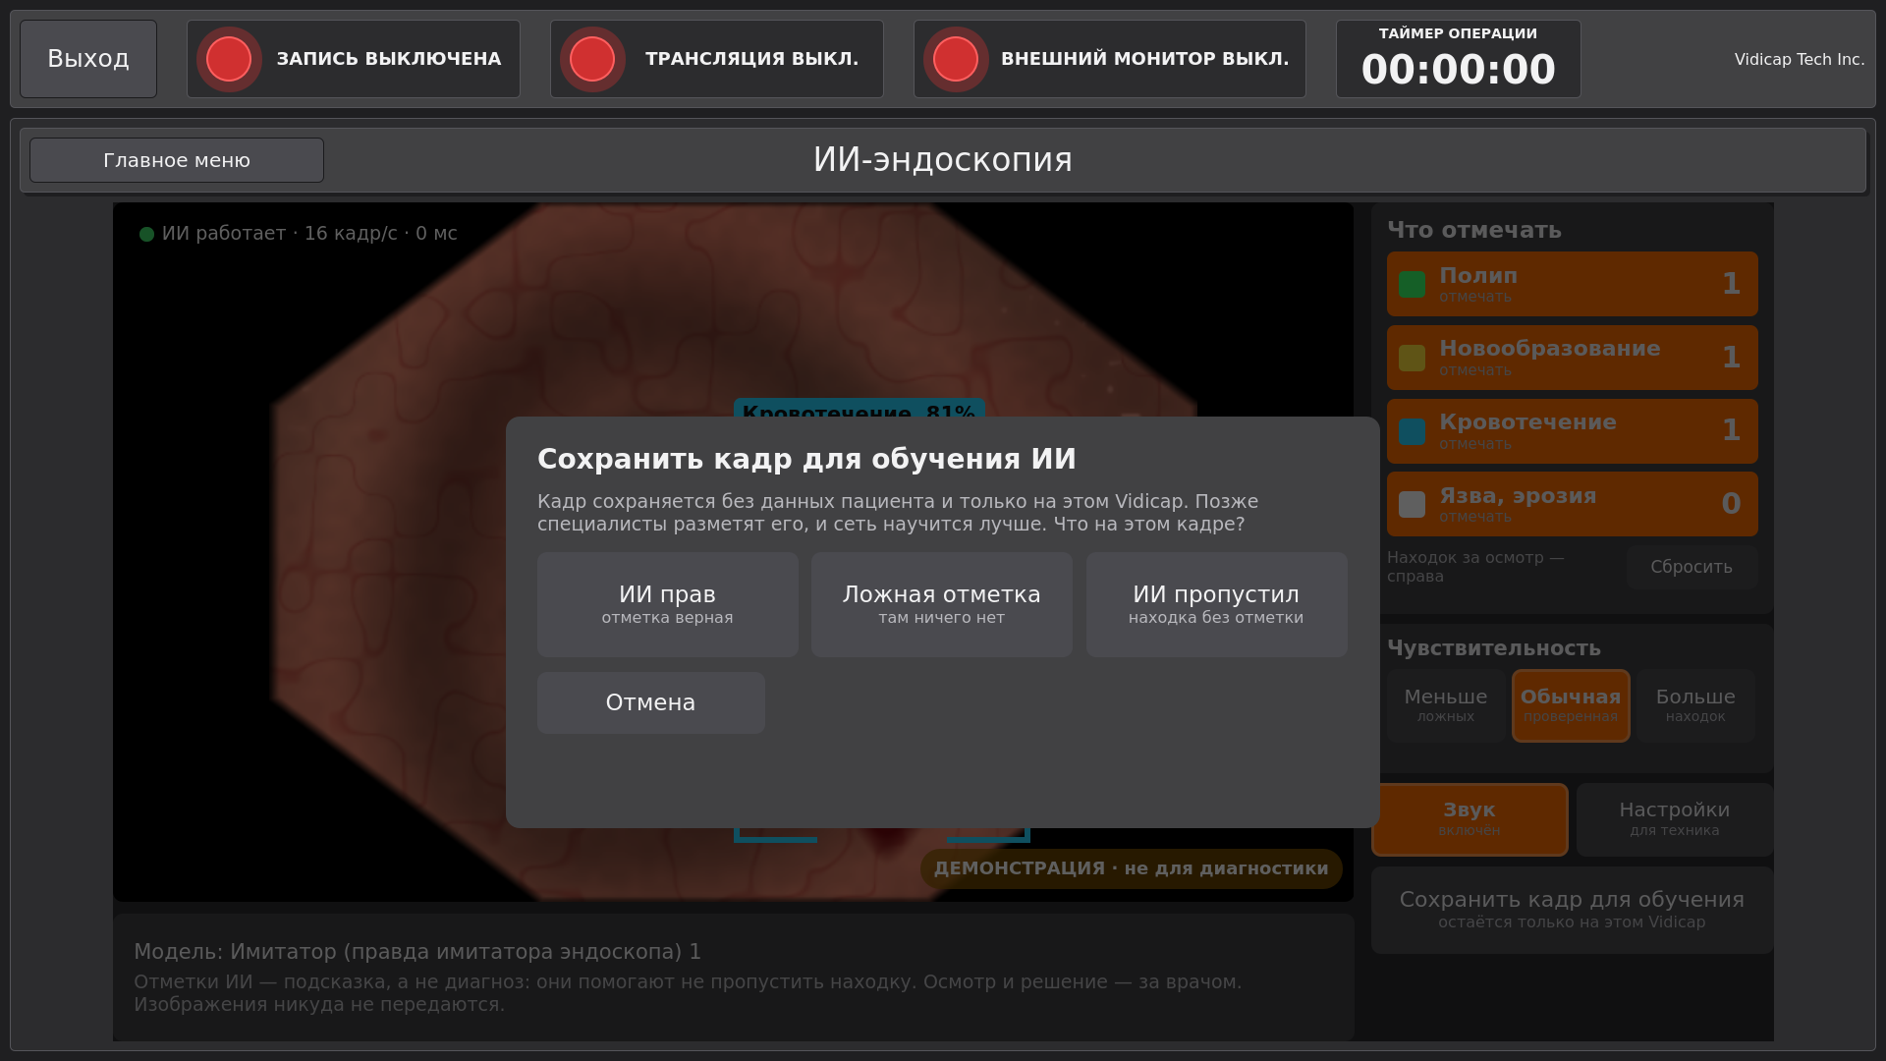The width and height of the screenshot is (1886, 1061).
Task: Click the ДЕМОНСТРАЦИЯ не для диагностики badge
Action: tap(1132, 868)
